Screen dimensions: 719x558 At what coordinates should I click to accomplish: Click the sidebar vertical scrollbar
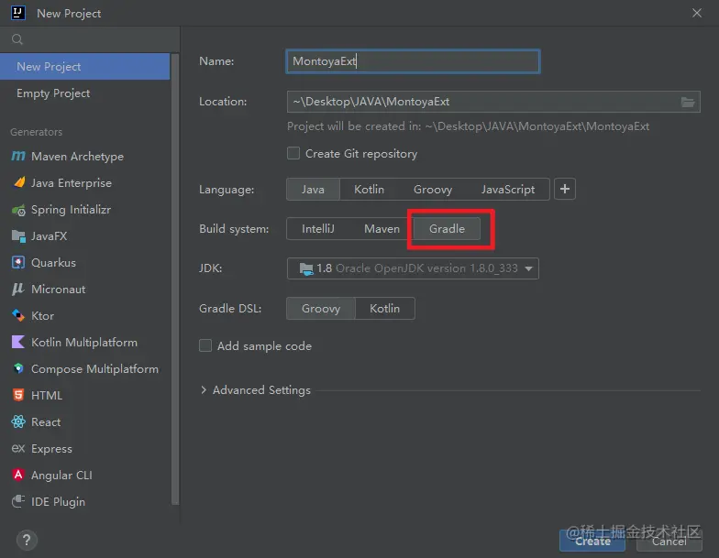(x=174, y=279)
